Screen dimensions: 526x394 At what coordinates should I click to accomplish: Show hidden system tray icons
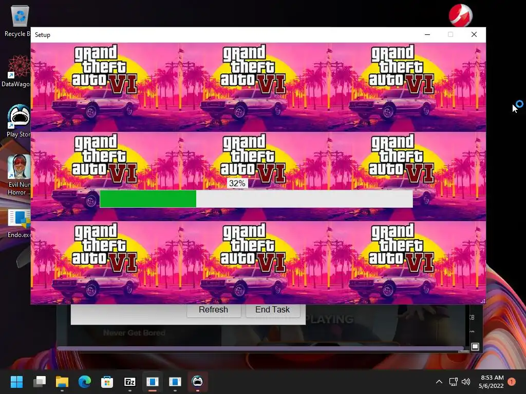[439, 382]
